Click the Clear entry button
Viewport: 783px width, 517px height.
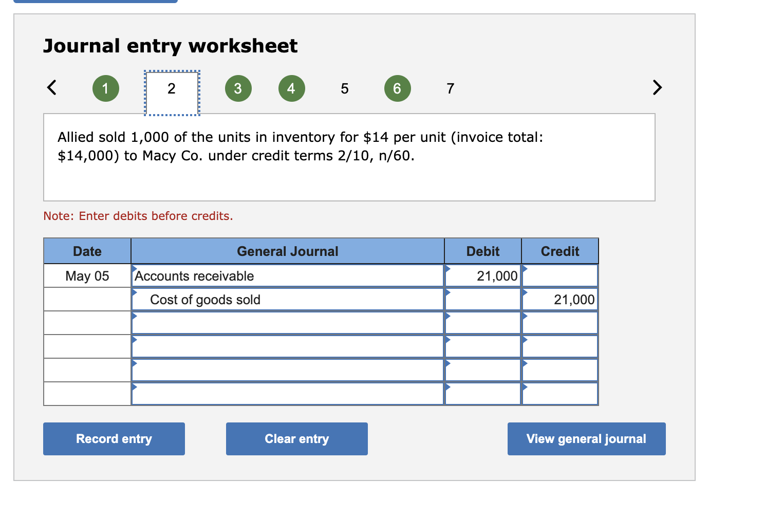coord(297,439)
